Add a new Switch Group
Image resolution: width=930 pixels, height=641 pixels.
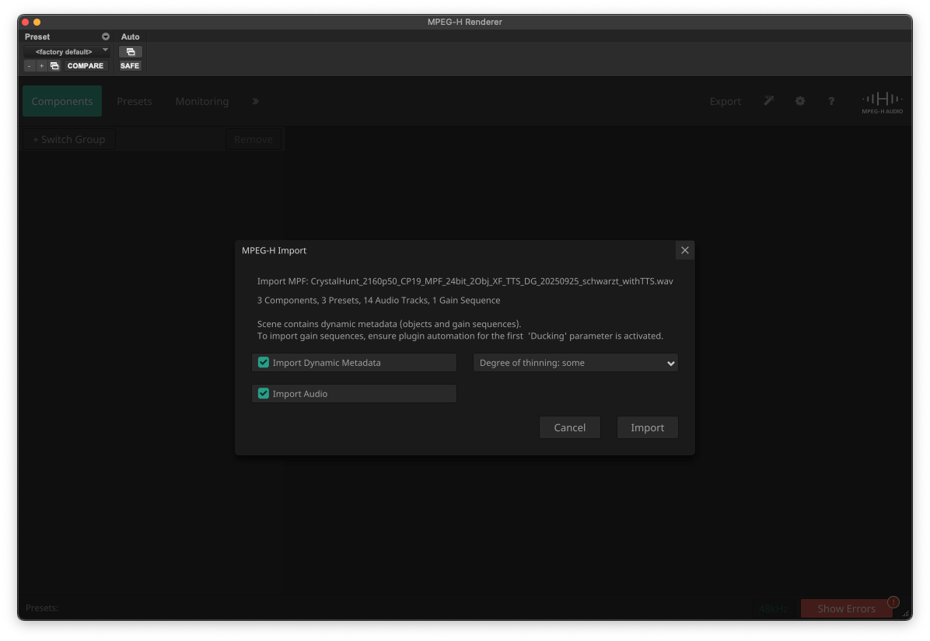click(x=68, y=139)
